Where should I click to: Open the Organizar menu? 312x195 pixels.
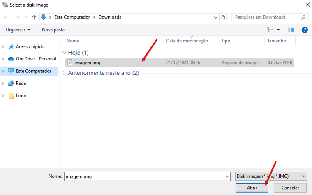tap(18, 30)
